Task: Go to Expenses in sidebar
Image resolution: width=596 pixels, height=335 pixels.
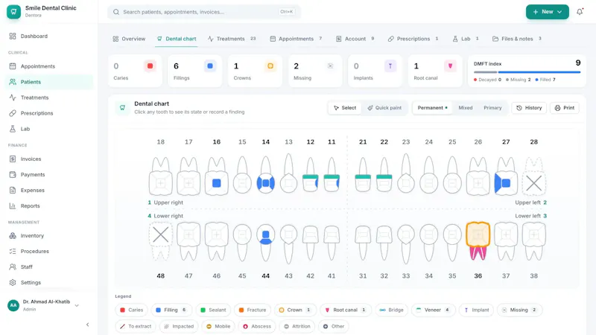Action: 48,191
